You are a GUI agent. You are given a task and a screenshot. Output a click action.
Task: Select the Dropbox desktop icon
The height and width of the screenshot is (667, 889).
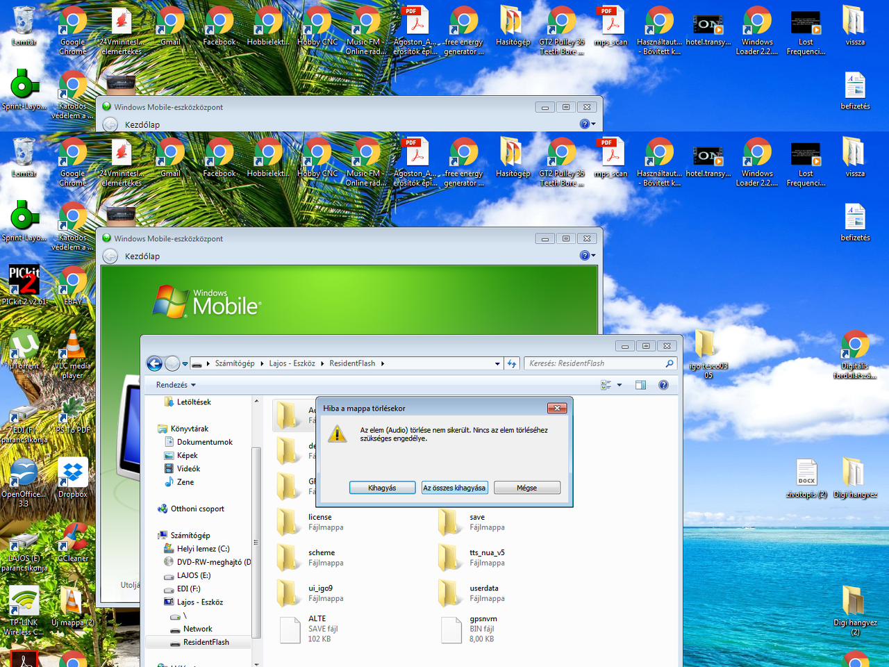(72, 477)
